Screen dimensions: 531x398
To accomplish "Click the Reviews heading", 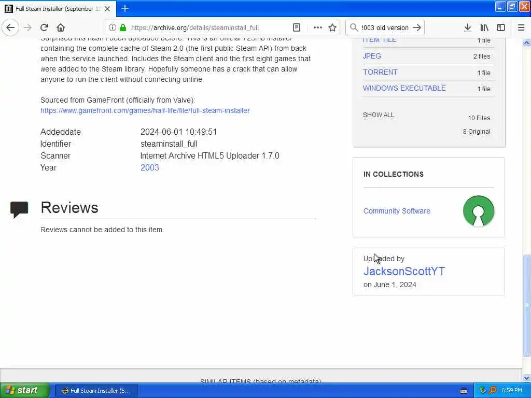I will [69, 207].
